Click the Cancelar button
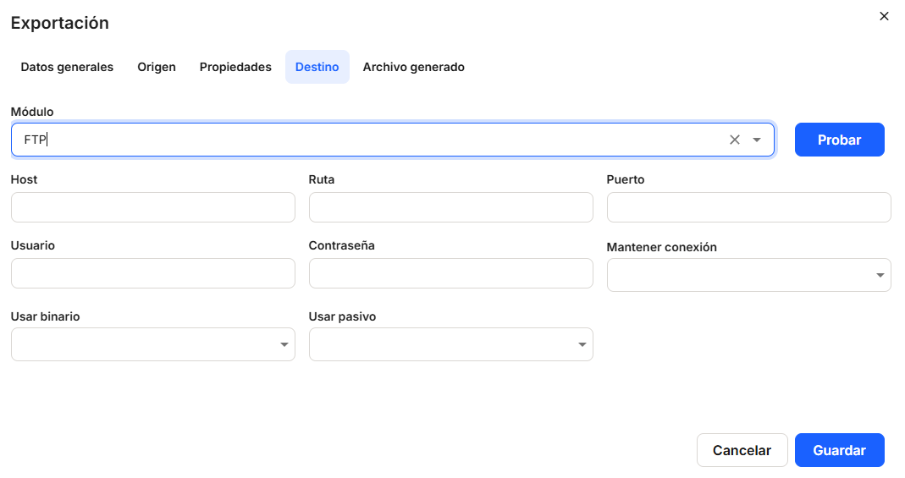 click(x=742, y=450)
